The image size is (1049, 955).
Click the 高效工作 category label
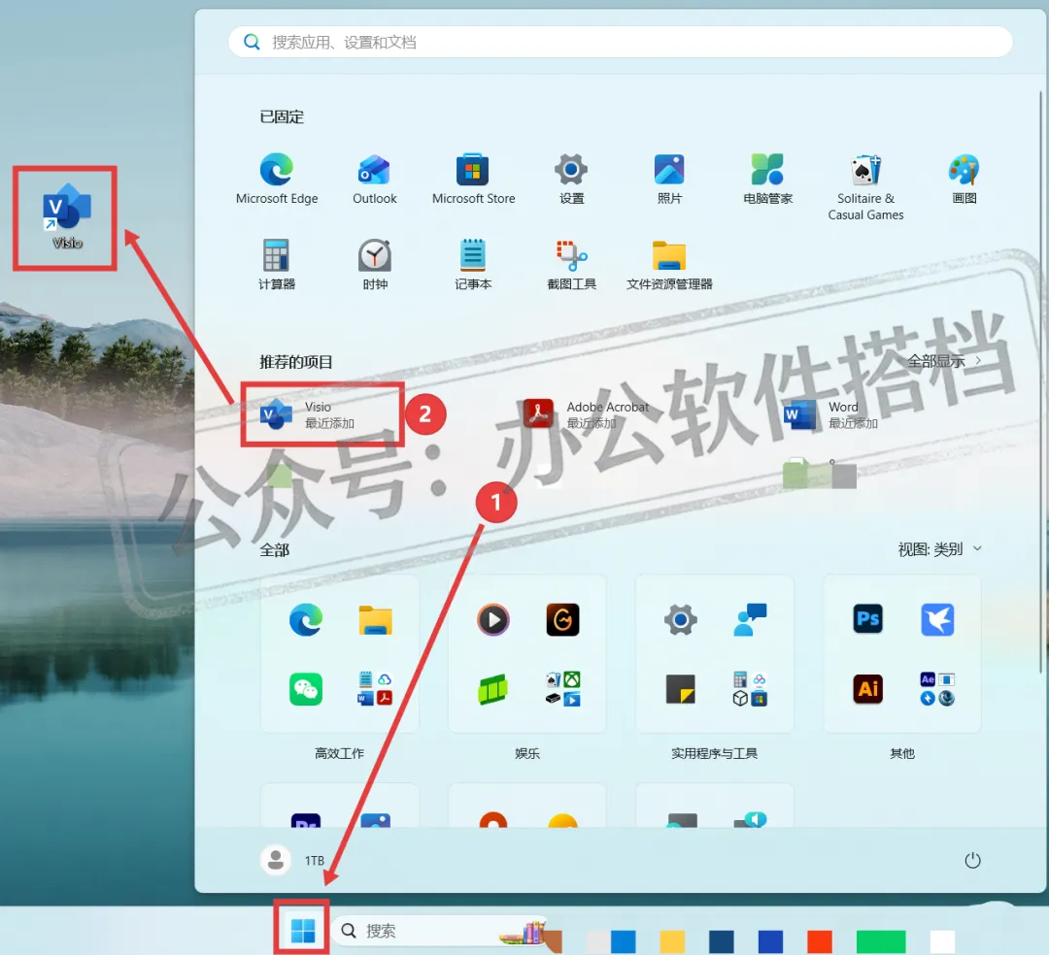click(x=339, y=753)
